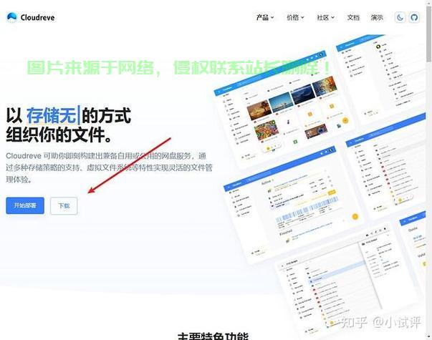Expand the 价格 dropdown menu
432x340 pixels.
295,17
